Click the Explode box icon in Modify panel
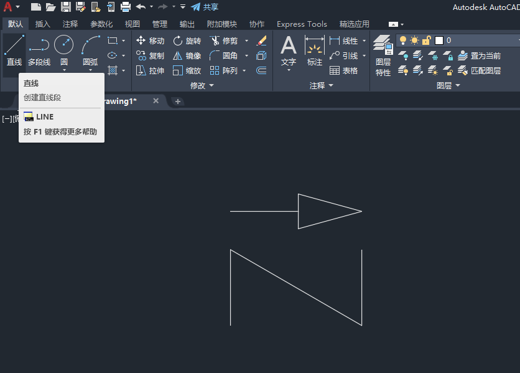 click(262, 56)
